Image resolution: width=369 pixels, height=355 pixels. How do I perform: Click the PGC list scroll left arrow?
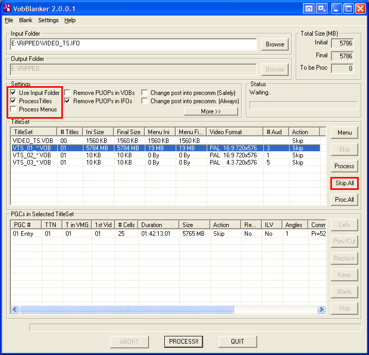coord(15,309)
